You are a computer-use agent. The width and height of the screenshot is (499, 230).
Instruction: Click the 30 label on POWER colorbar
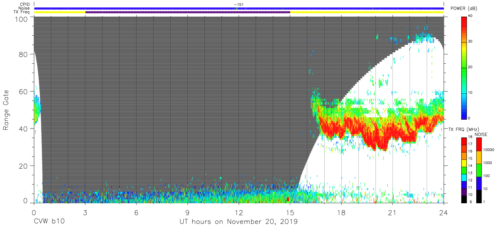pos(471,41)
